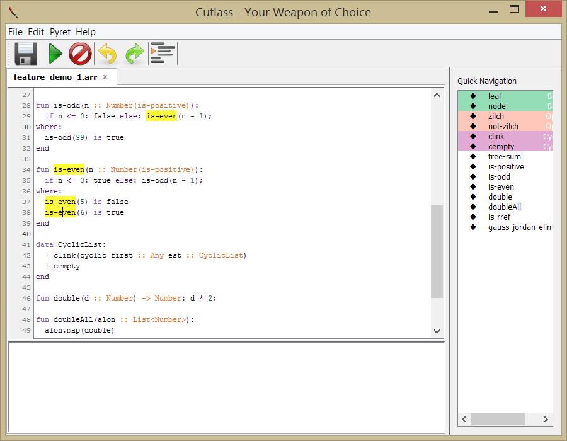The image size is (567, 441).
Task: Click line number 46 in the gutter
Action: 26,298
